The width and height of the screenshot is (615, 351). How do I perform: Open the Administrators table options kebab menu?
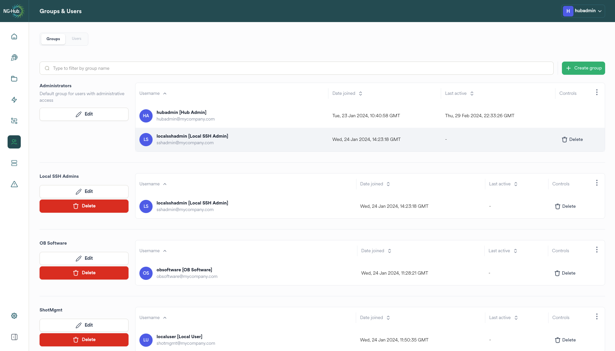(597, 93)
